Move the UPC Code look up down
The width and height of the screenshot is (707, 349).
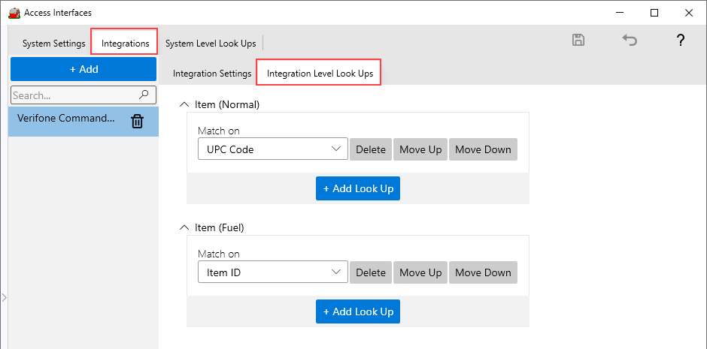pyautogui.click(x=483, y=149)
